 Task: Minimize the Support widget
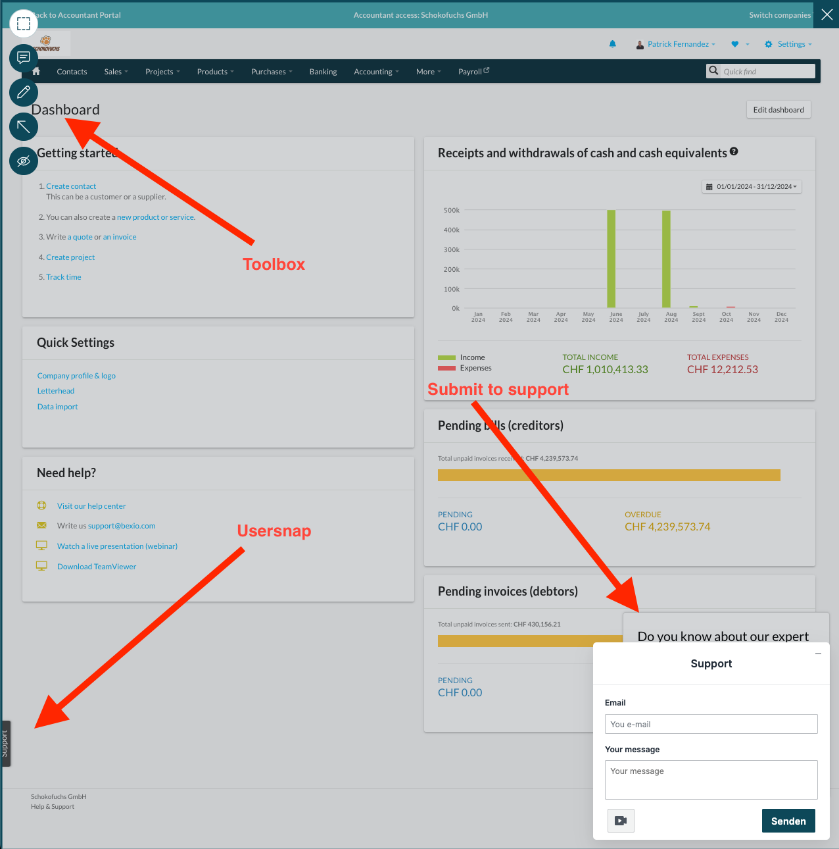click(x=818, y=654)
